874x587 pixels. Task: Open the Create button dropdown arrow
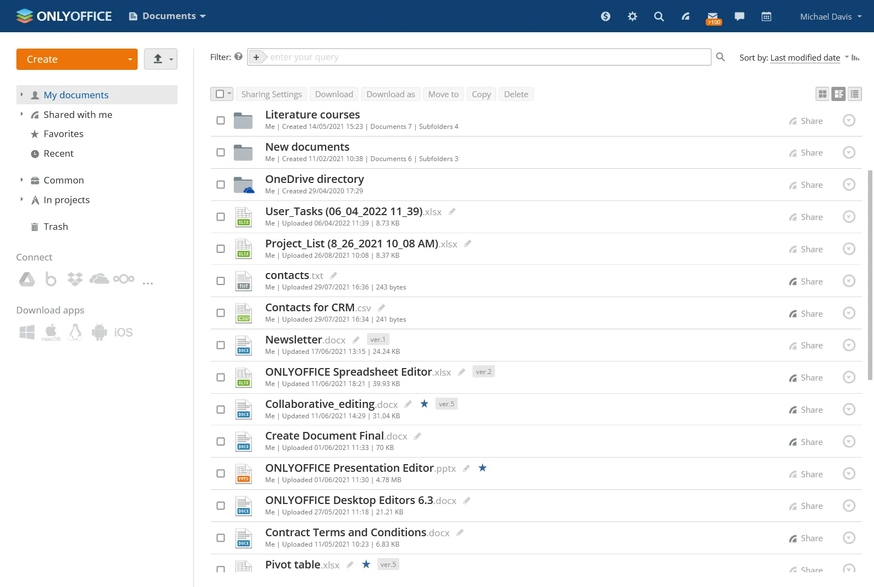click(x=129, y=59)
